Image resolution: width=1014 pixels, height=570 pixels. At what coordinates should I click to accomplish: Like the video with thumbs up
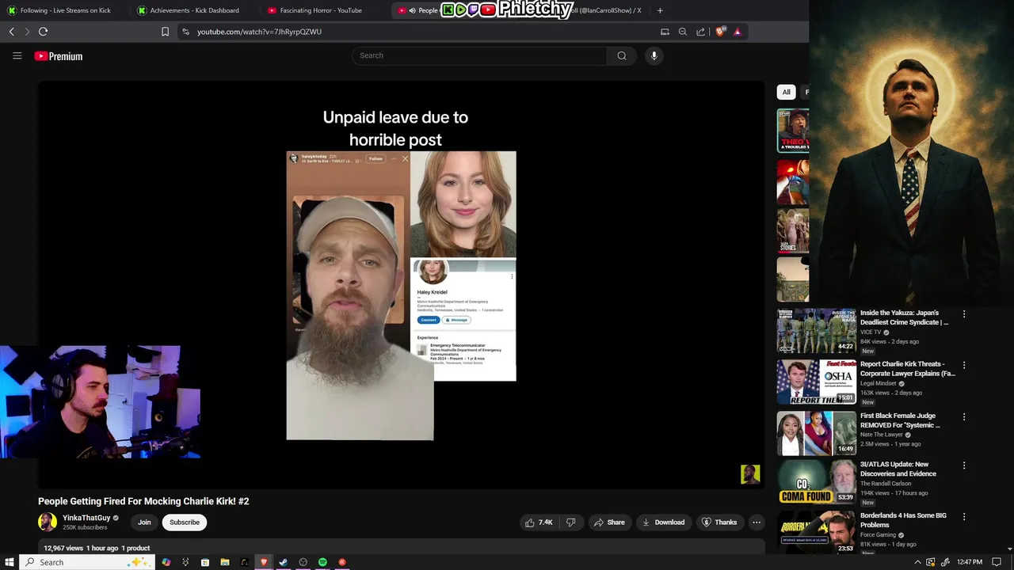pyautogui.click(x=539, y=522)
